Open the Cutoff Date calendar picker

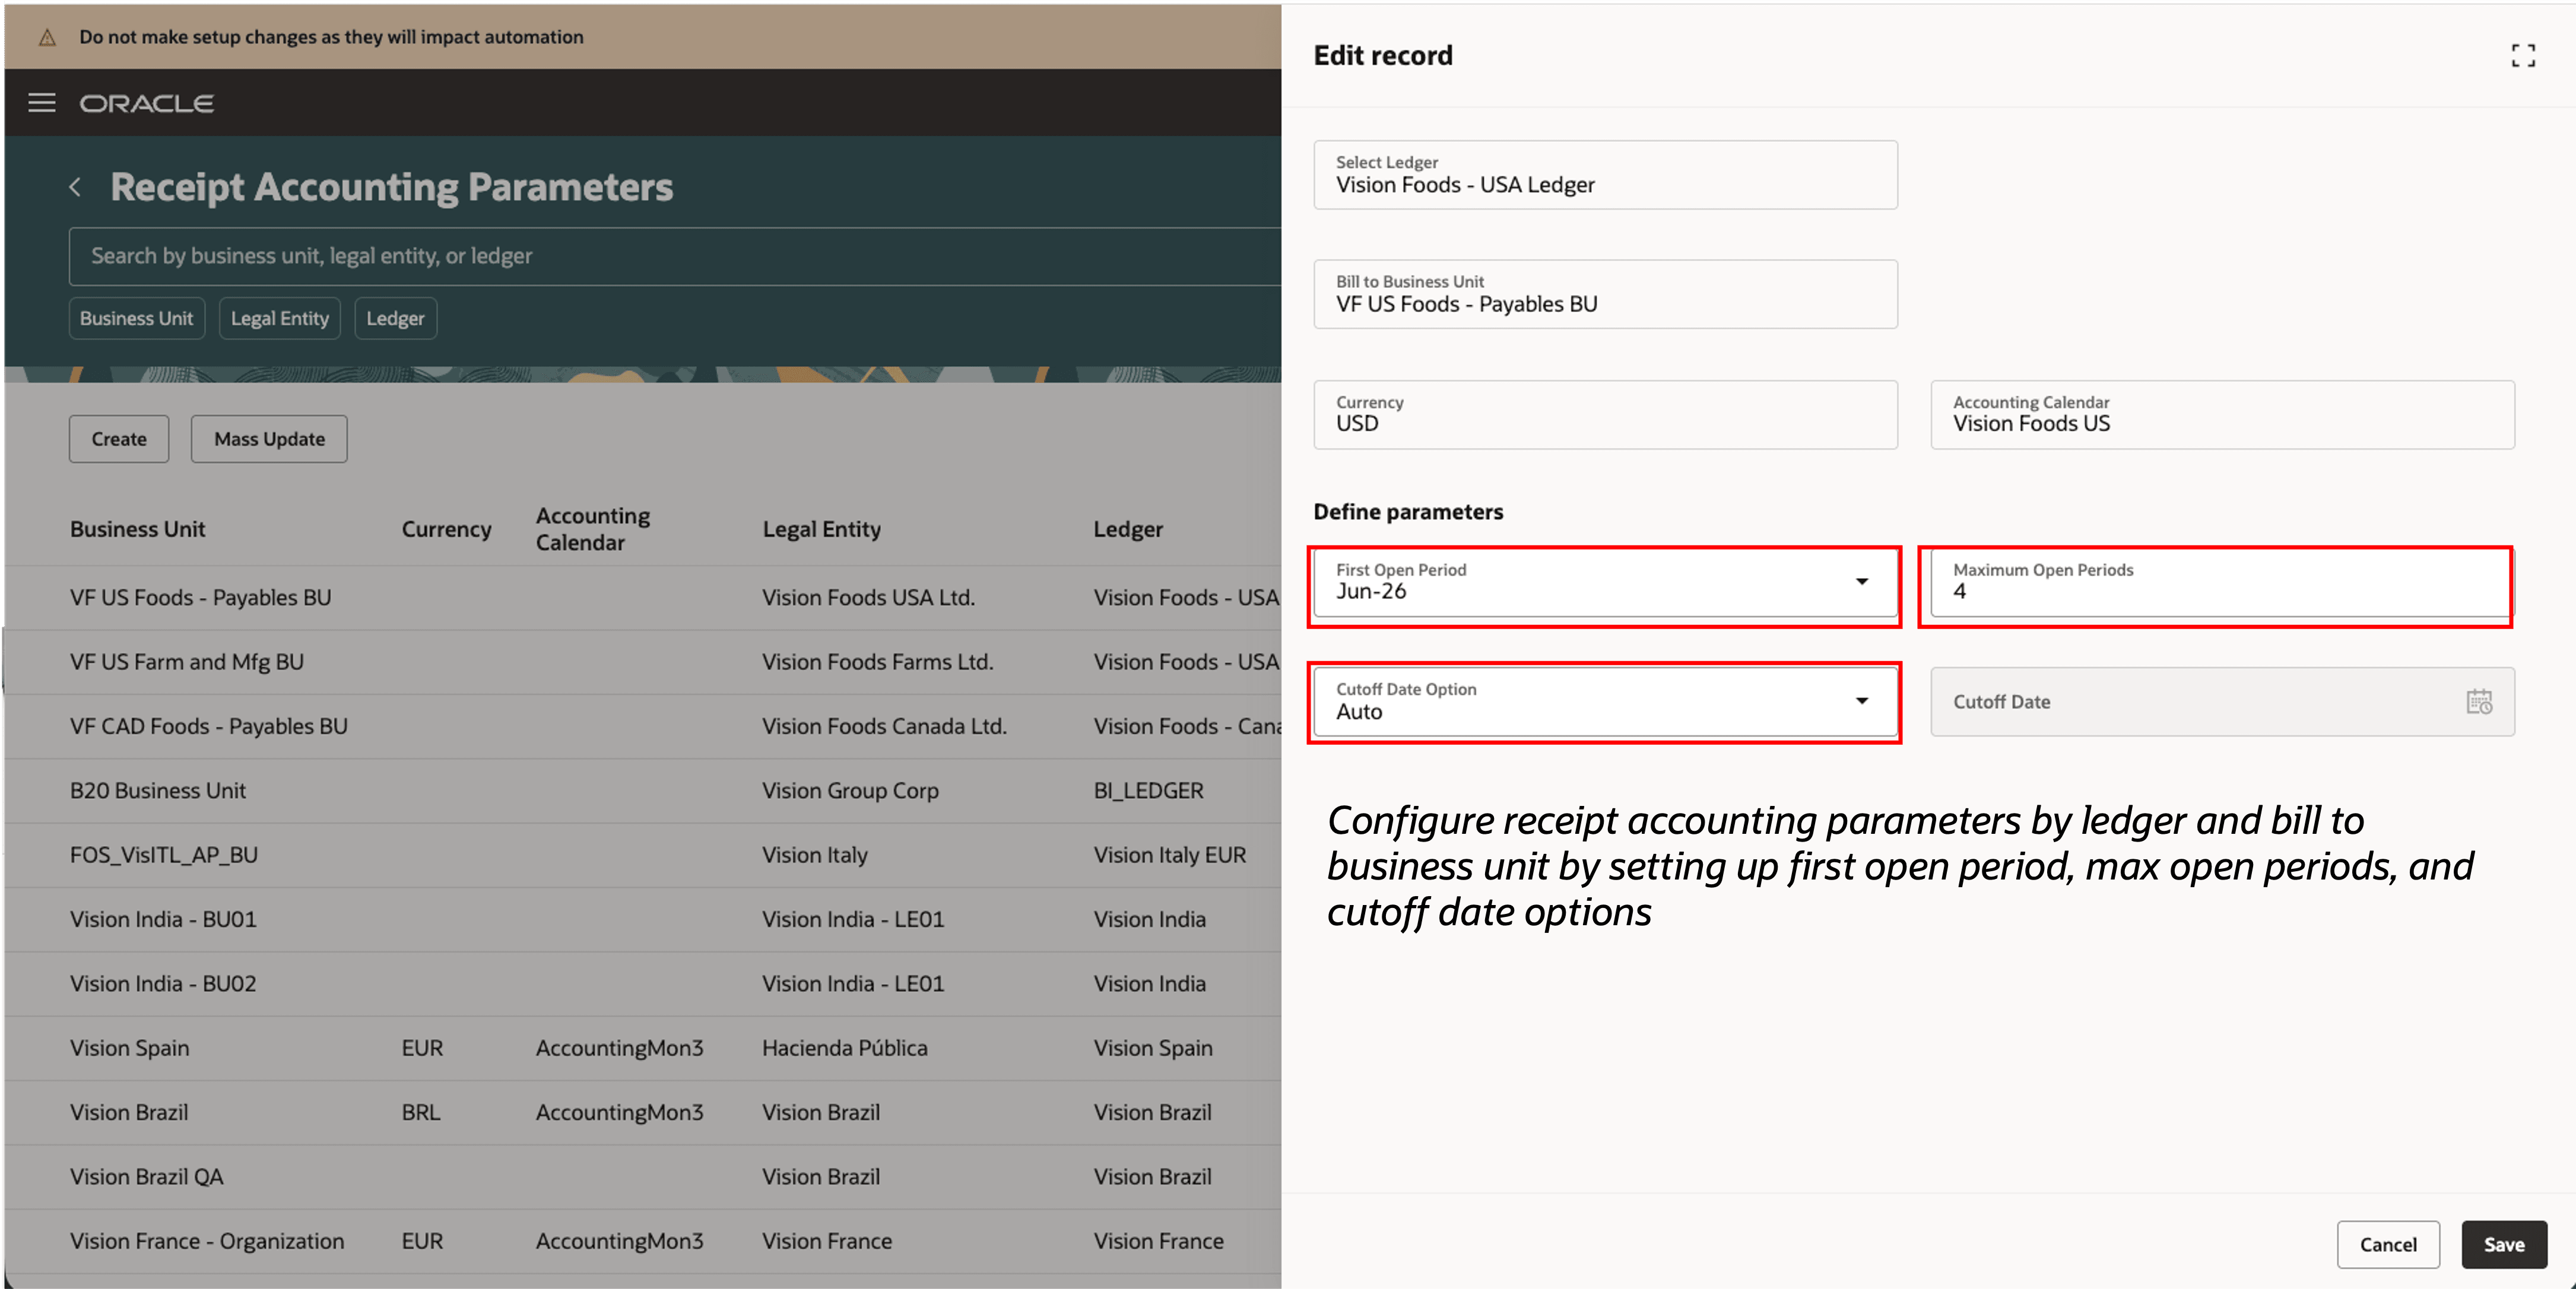click(2479, 702)
